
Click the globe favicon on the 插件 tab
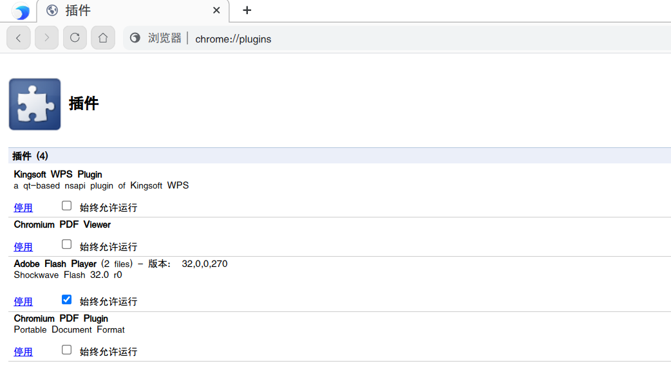click(52, 10)
